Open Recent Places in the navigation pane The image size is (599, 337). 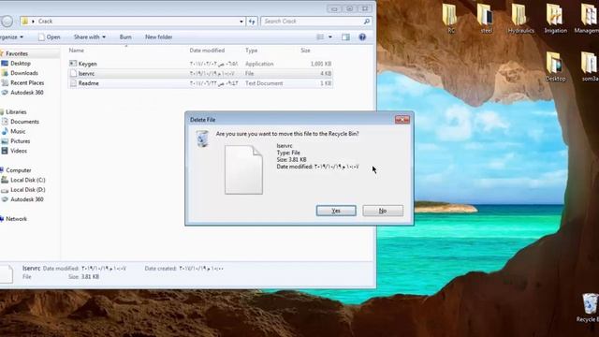point(27,82)
